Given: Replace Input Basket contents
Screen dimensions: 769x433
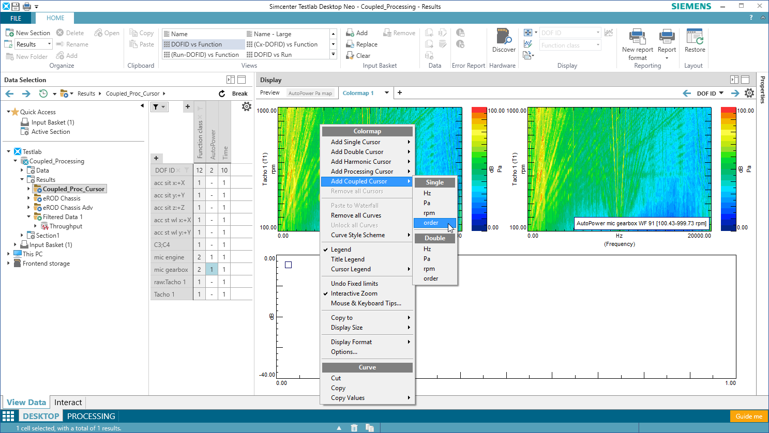Looking at the screenshot, I should point(361,44).
